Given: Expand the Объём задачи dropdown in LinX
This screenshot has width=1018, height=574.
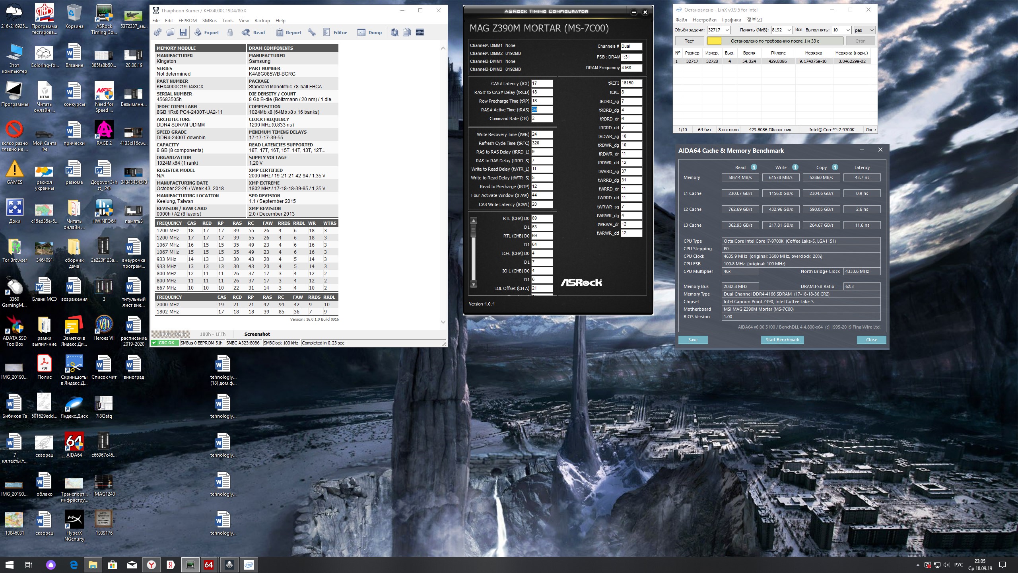Looking at the screenshot, I should pyautogui.click(x=727, y=30).
